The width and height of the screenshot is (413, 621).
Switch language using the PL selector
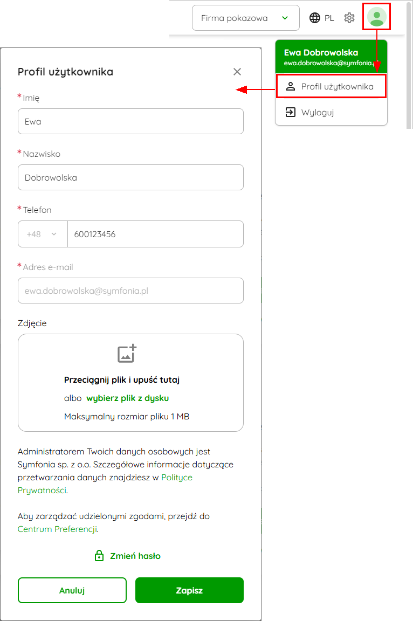coord(329,18)
